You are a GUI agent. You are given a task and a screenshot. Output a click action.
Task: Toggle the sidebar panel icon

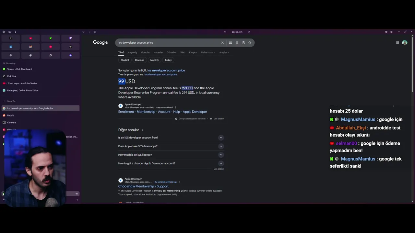9,32
